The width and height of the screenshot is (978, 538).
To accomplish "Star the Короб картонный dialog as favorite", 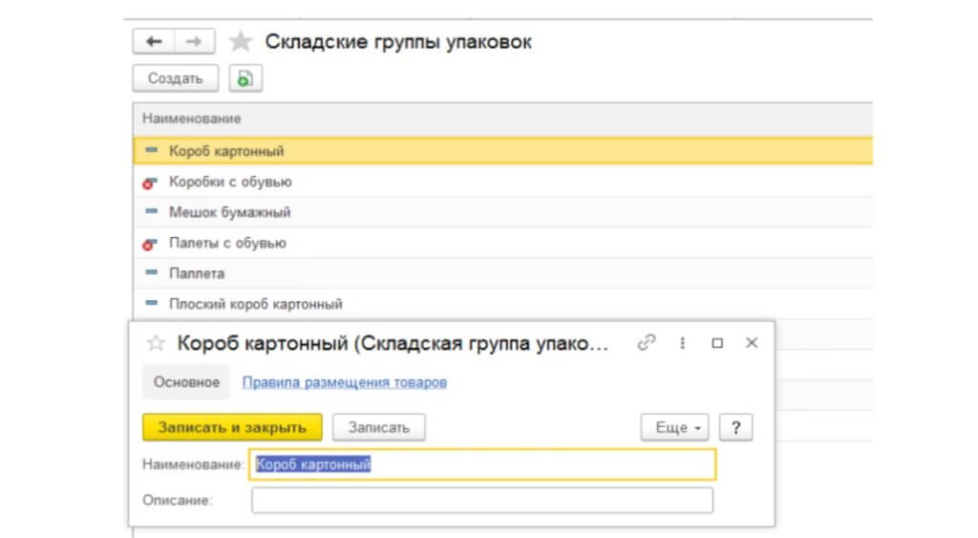I will tap(156, 343).
